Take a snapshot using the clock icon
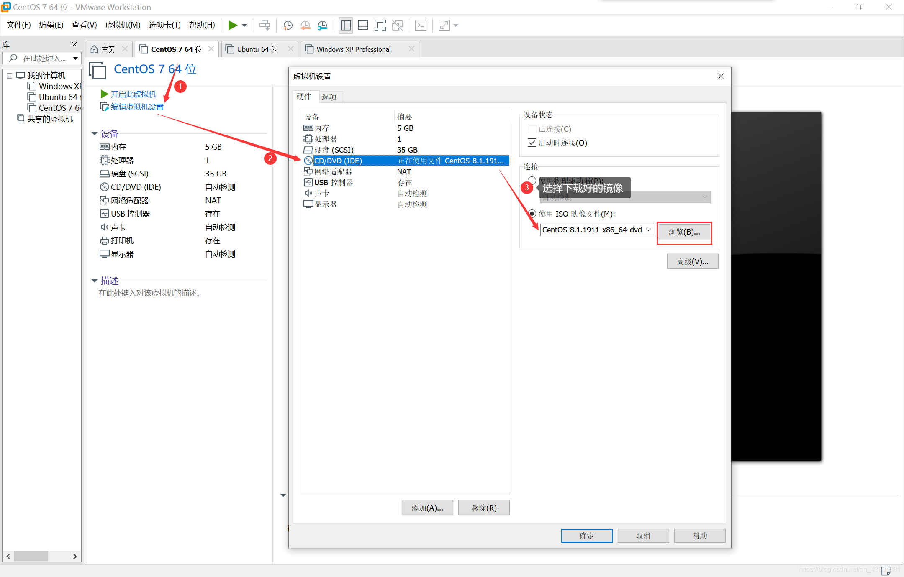904x577 pixels. (288, 26)
